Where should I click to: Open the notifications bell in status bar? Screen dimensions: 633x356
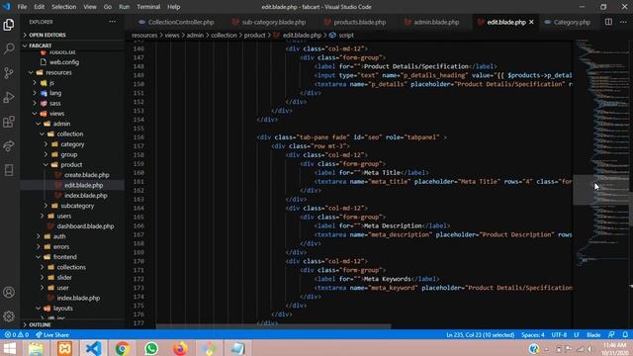pos(625,334)
